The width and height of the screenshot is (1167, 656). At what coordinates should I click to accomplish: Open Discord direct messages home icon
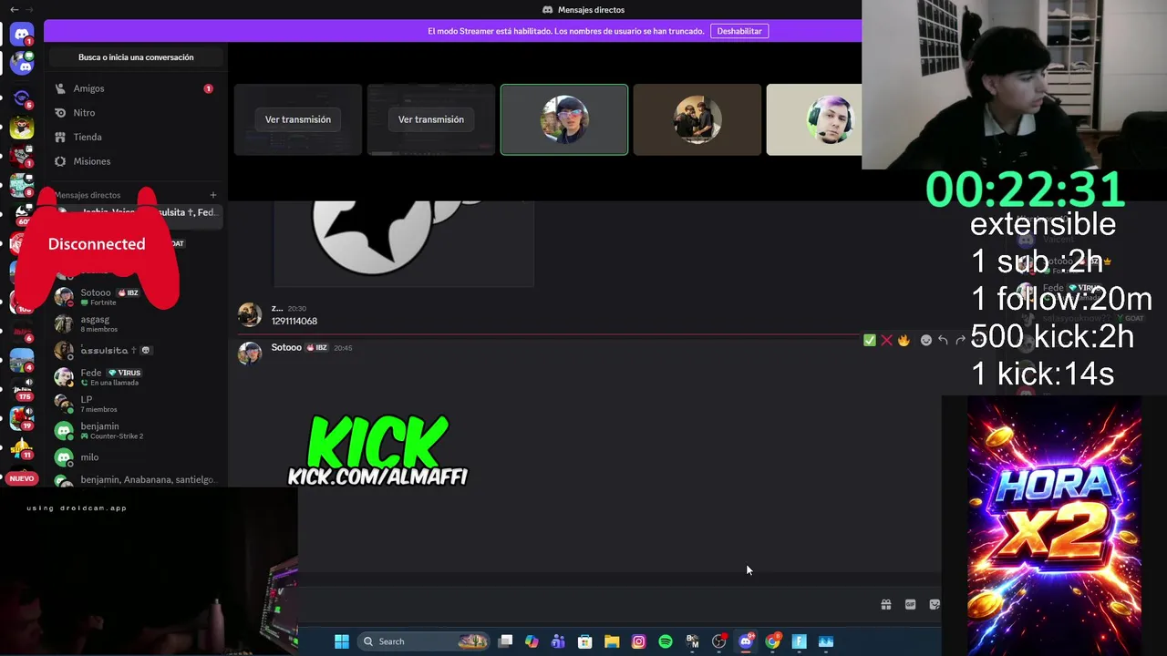click(22, 35)
